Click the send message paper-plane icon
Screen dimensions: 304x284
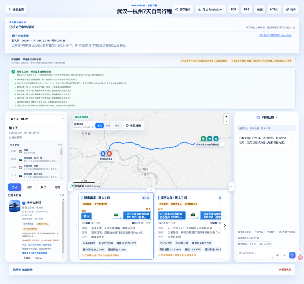pos(292,255)
